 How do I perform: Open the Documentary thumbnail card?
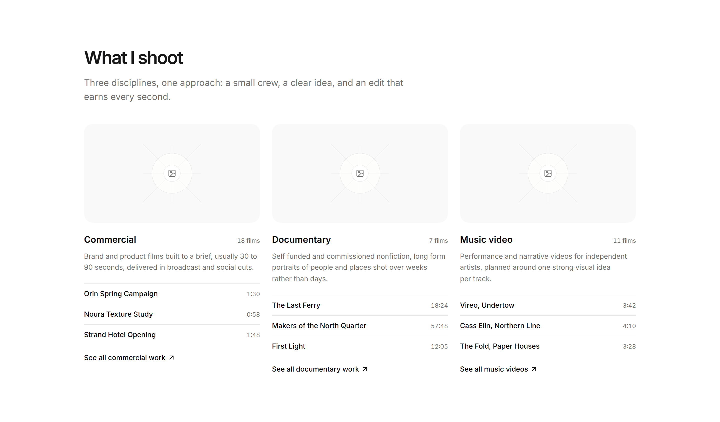coord(360,173)
